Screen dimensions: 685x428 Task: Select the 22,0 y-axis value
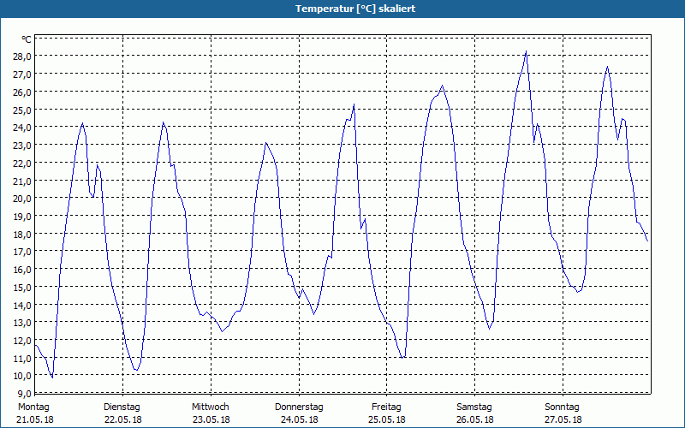point(23,163)
